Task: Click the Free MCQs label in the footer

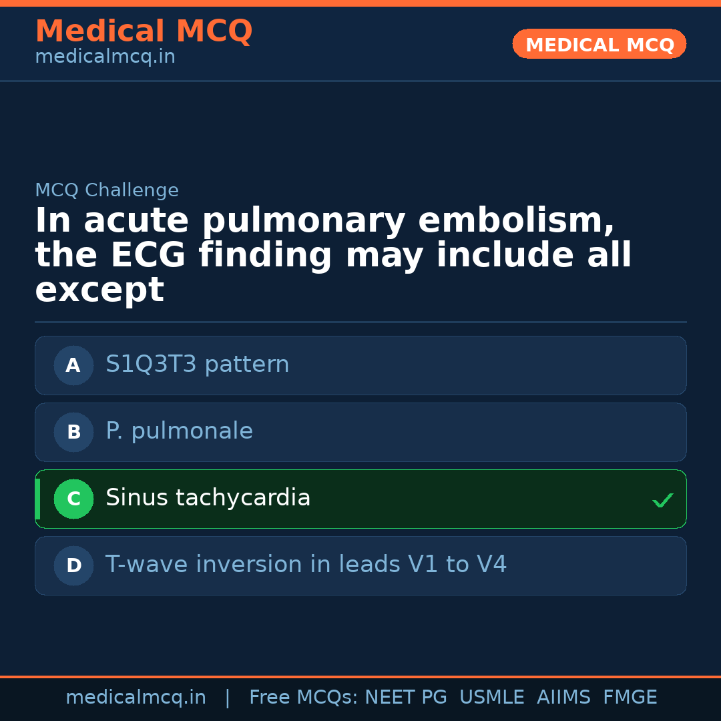Action: tap(304, 698)
